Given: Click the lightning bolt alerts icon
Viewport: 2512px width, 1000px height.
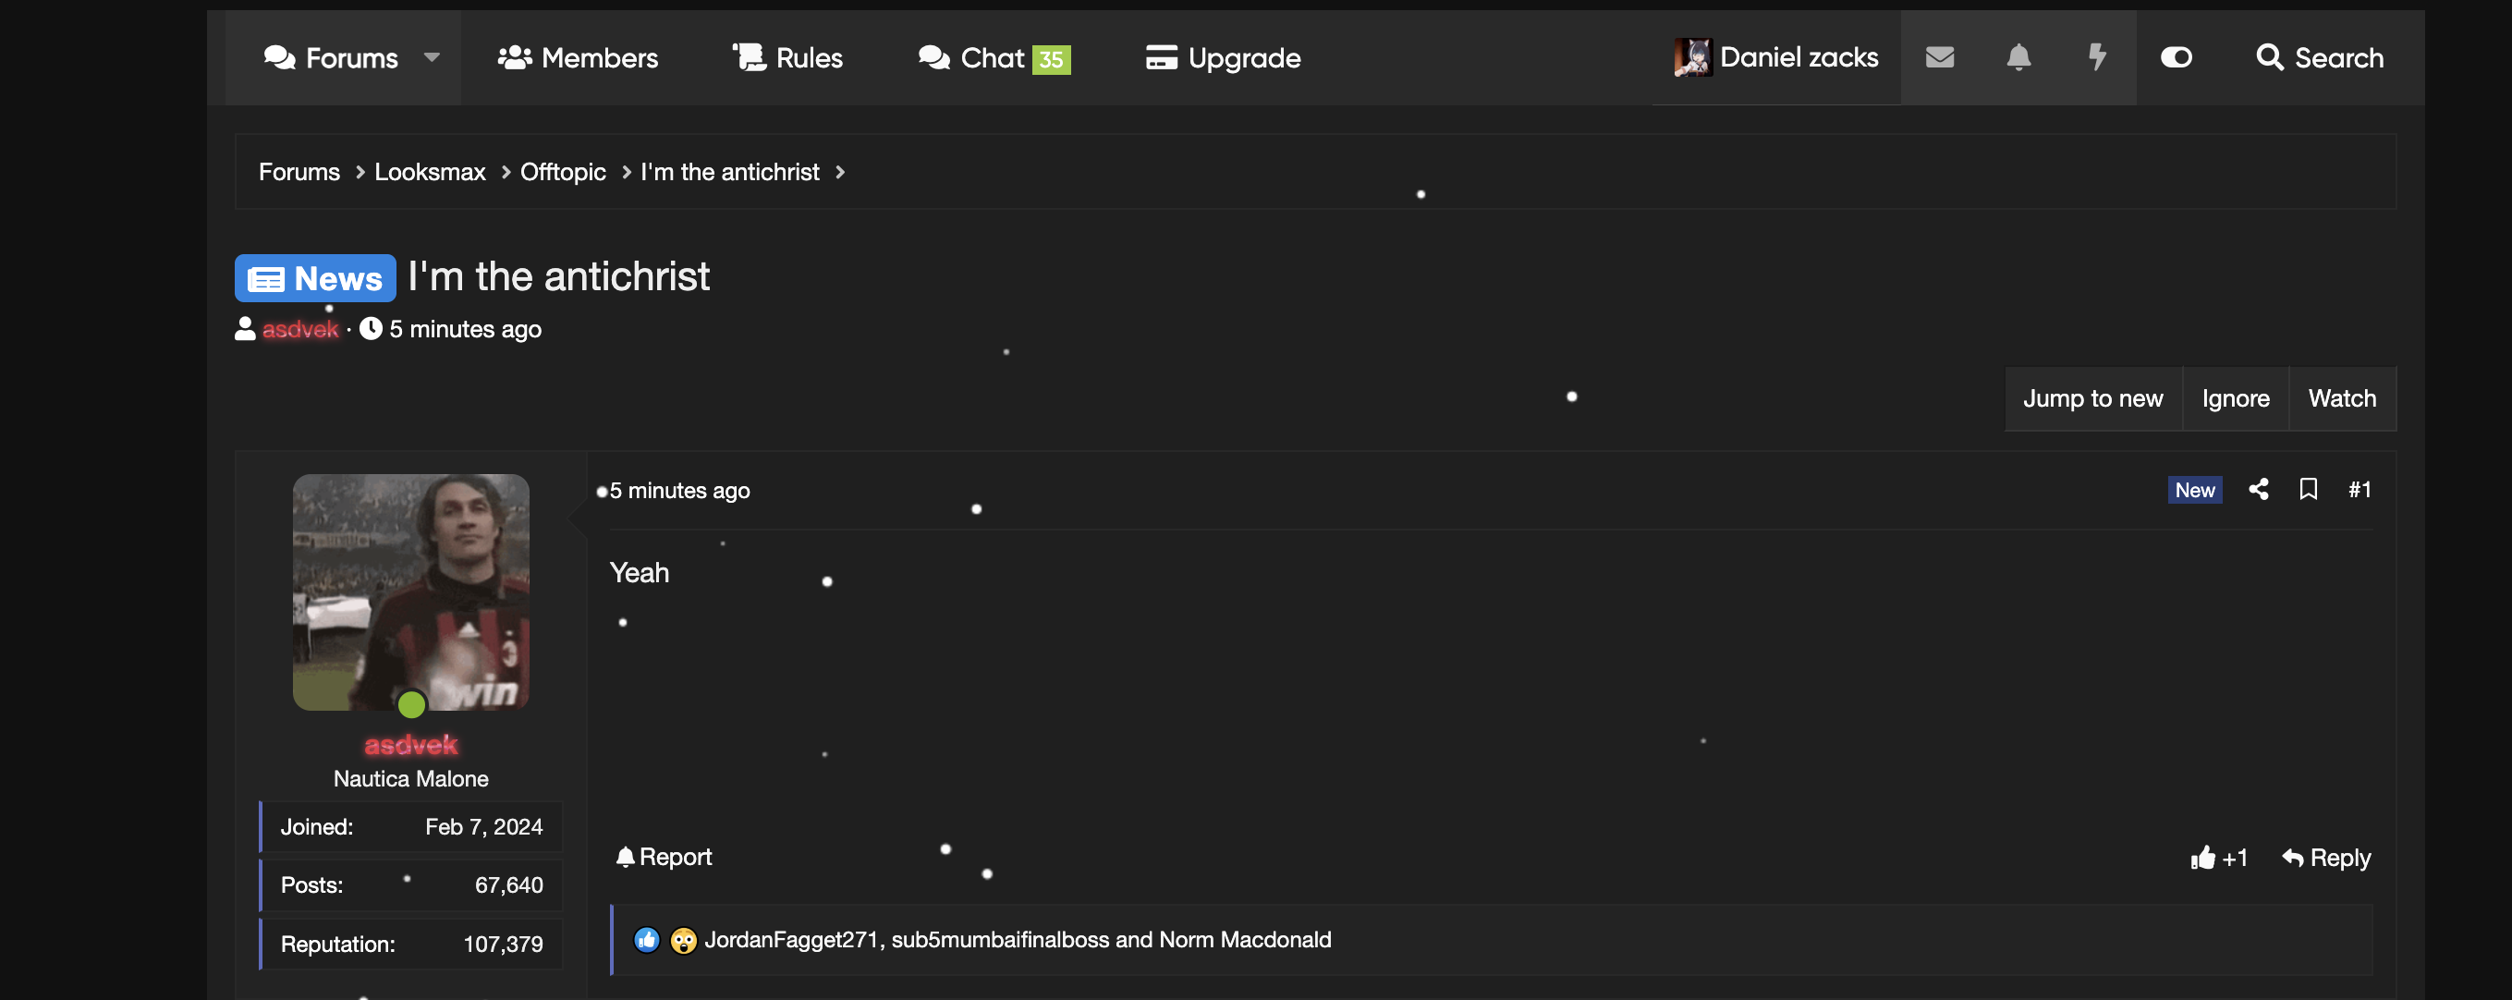Looking at the screenshot, I should (2097, 57).
